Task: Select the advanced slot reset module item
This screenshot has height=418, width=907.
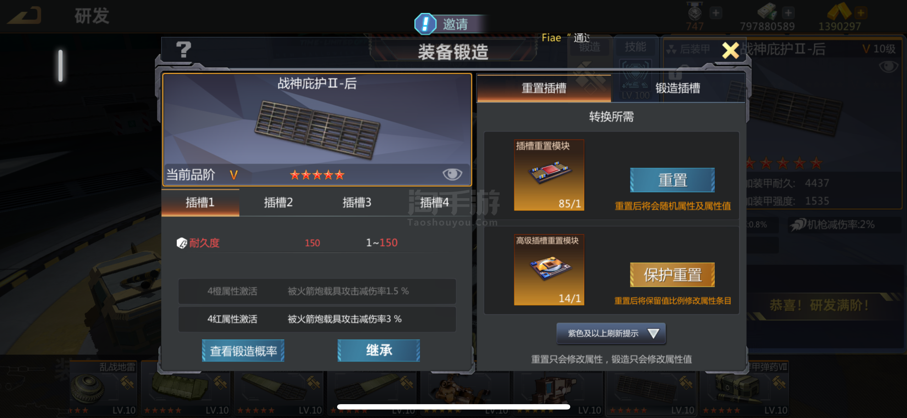Action: (x=549, y=269)
